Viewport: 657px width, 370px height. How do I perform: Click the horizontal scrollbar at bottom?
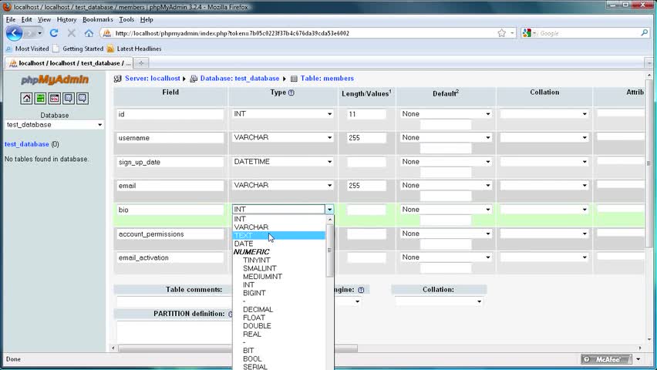click(x=238, y=348)
